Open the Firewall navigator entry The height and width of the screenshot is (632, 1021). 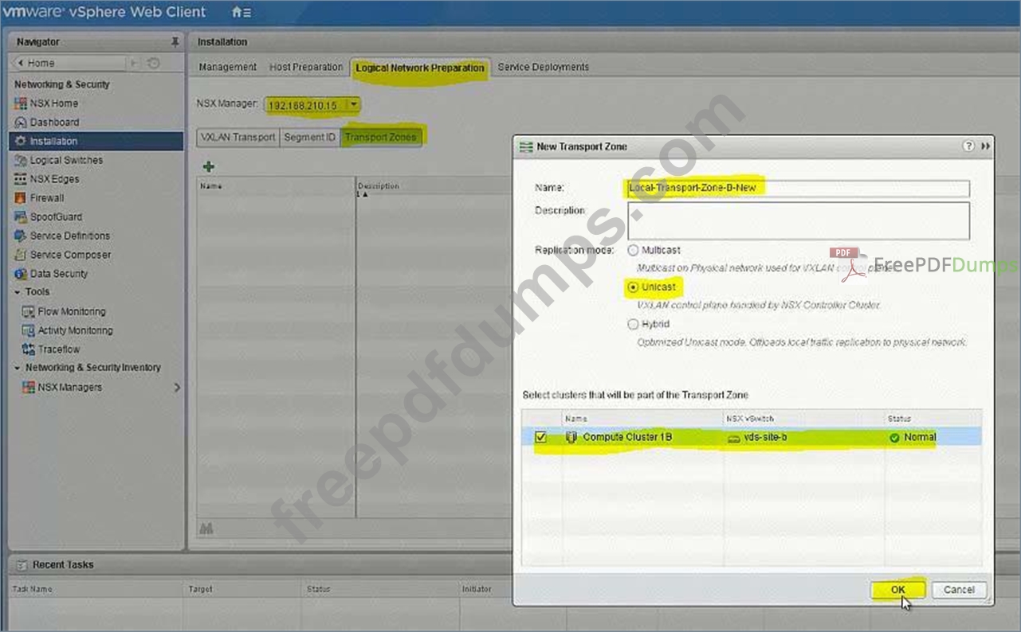coord(47,197)
